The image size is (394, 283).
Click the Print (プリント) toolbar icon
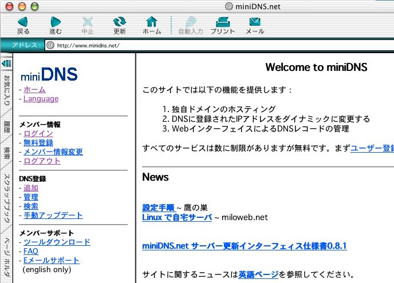(223, 22)
